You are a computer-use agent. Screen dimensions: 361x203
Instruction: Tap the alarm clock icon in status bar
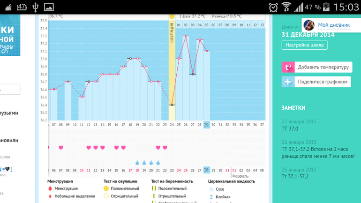pyautogui.click(x=273, y=7)
